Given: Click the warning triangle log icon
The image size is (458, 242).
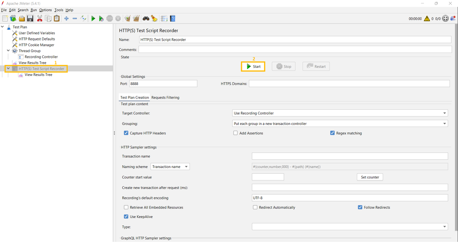Looking at the screenshot, I should 427,18.
